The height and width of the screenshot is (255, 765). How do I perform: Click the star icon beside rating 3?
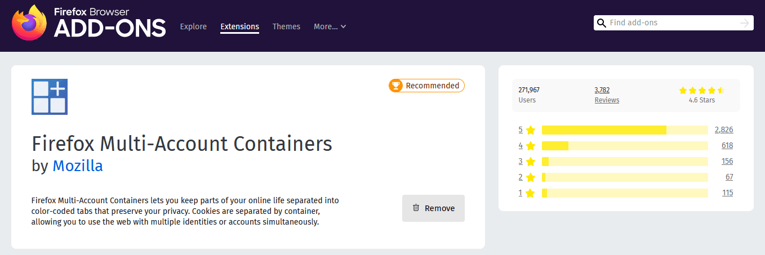pyautogui.click(x=531, y=162)
